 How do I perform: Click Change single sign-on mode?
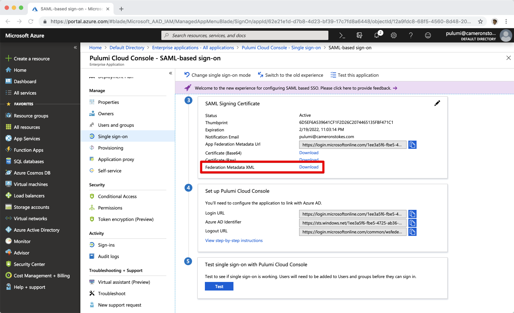(x=217, y=75)
